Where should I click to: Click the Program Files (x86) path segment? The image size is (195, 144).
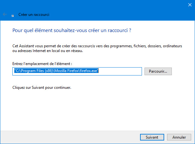pos(37,71)
